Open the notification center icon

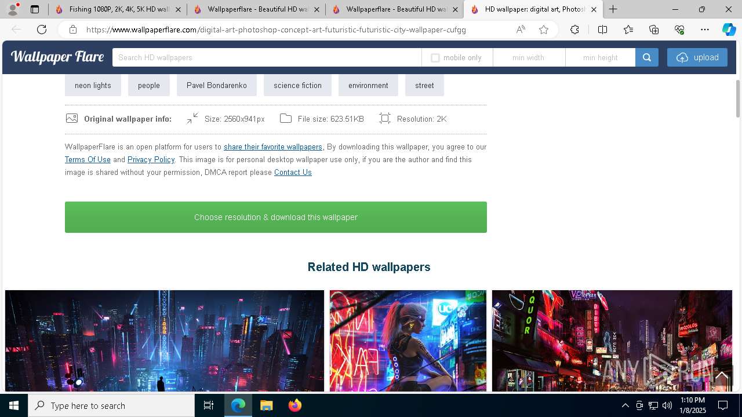(723, 405)
